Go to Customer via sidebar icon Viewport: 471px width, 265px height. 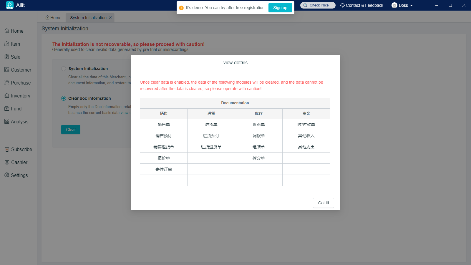coord(7,70)
